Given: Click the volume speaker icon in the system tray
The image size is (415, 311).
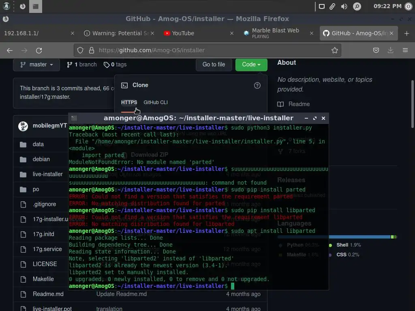Looking at the screenshot, I should pyautogui.click(x=344, y=6).
